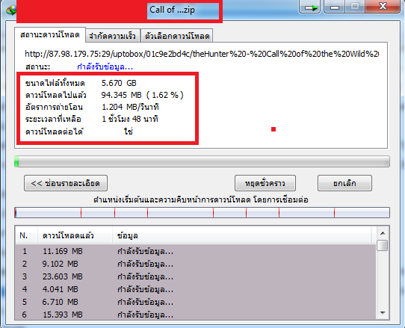405x328 pixels.
Task: Close the download window
Action: click(x=383, y=7)
